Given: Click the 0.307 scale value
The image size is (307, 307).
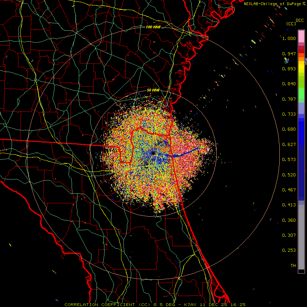Looking at the screenshot, I should pyautogui.click(x=289, y=235).
